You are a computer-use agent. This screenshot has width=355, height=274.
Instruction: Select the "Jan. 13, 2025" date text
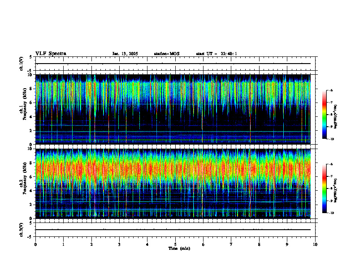pos(125,54)
